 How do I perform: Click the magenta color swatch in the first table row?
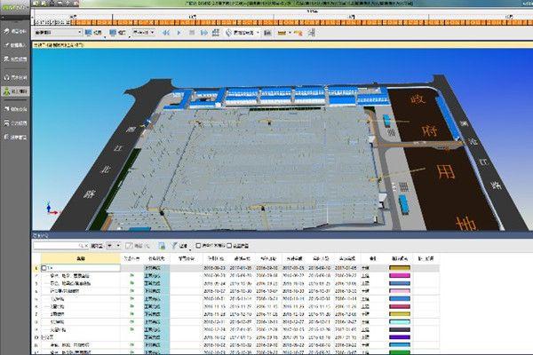pyautogui.click(x=402, y=267)
